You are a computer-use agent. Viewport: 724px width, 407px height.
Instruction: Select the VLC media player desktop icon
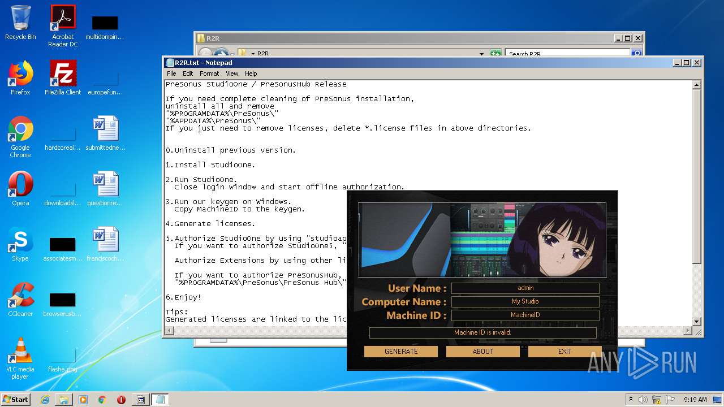[20, 358]
